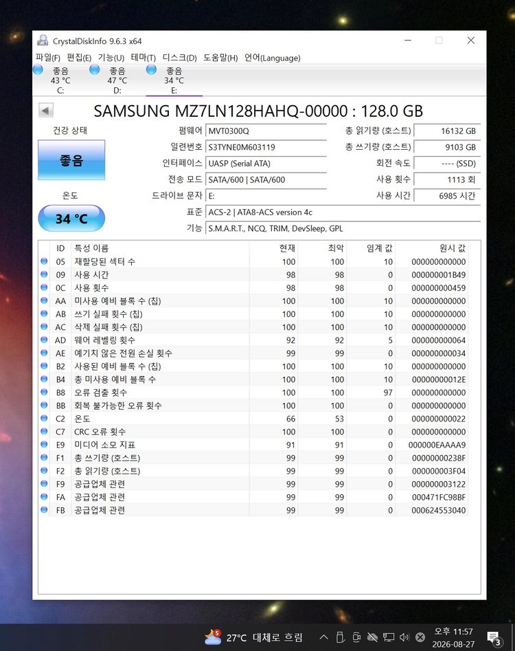
Task: Open the 테마(T) menu
Action: click(143, 58)
